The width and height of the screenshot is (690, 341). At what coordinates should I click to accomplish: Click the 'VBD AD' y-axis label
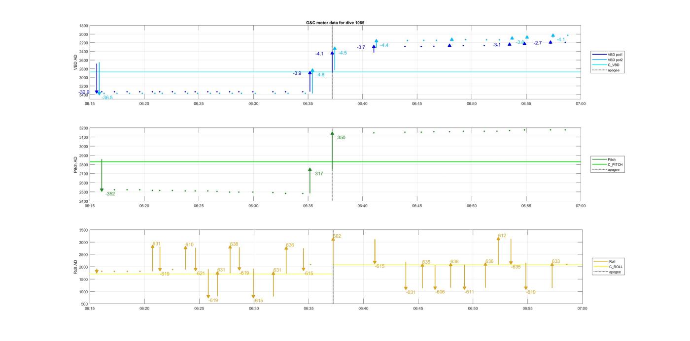(76, 62)
